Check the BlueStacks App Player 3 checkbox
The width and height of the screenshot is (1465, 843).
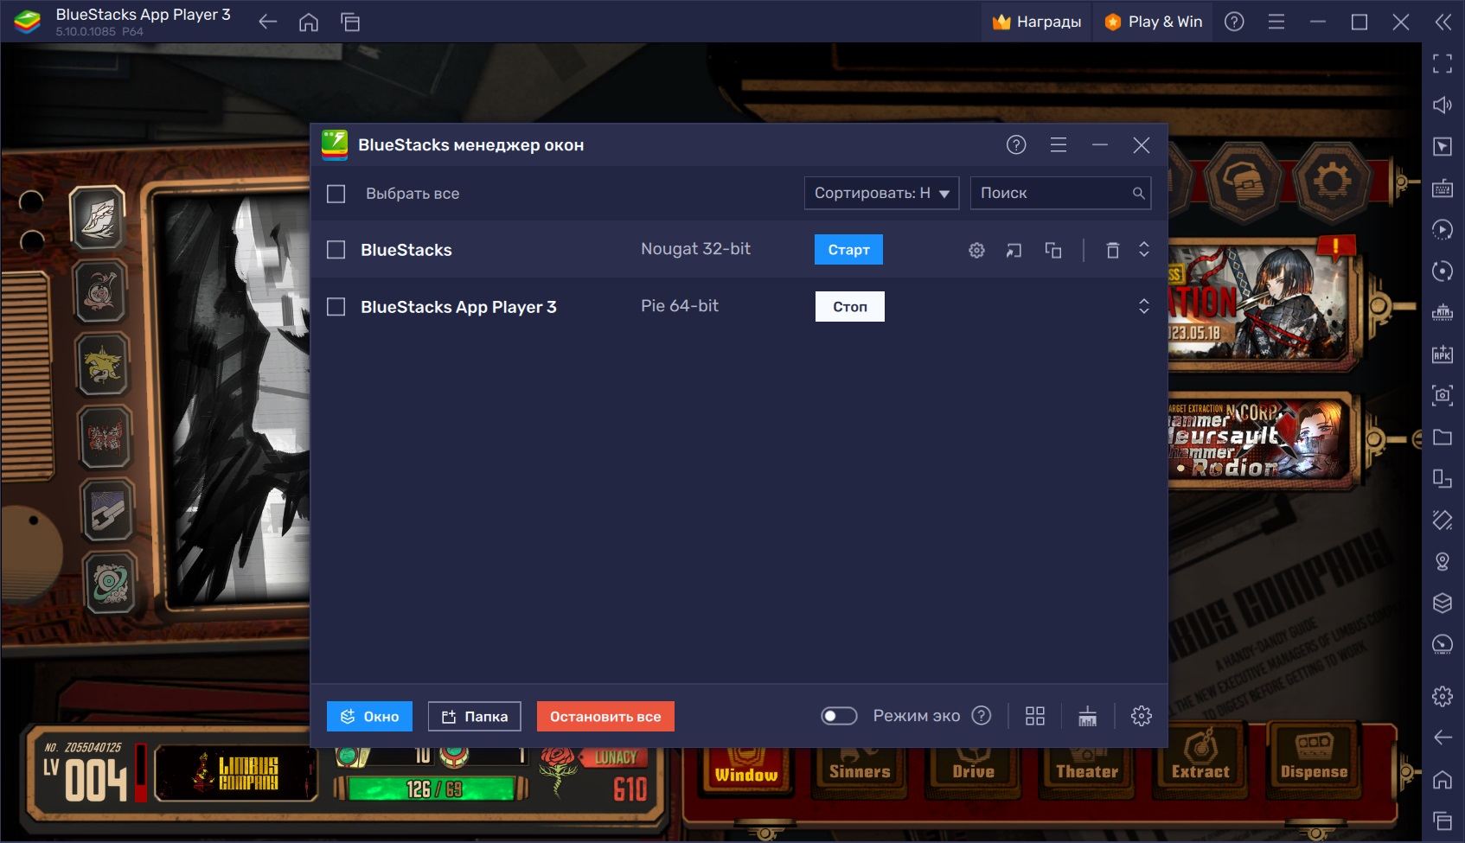tap(336, 307)
